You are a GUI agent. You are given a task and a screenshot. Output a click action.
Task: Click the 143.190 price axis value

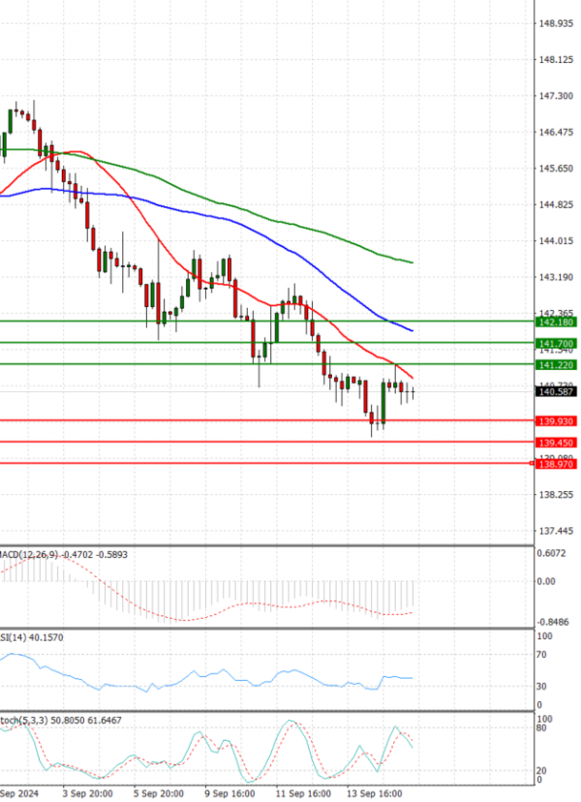click(x=556, y=277)
